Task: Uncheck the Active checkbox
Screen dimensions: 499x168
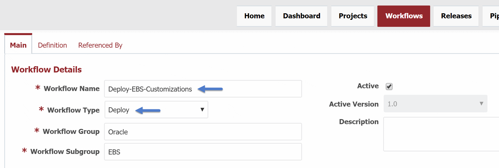Action: (x=389, y=87)
